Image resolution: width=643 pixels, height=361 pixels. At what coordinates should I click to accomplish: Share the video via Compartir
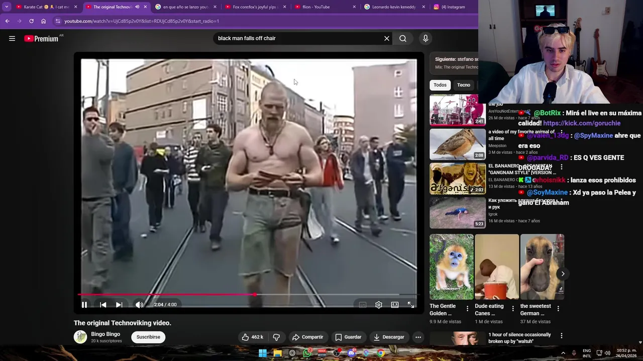tap(307, 337)
